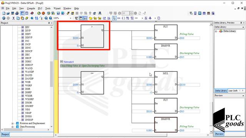This screenshot has width=246, height=138.
Task: Toggle the Project workspace panel button
Action: click(x=22, y=13)
